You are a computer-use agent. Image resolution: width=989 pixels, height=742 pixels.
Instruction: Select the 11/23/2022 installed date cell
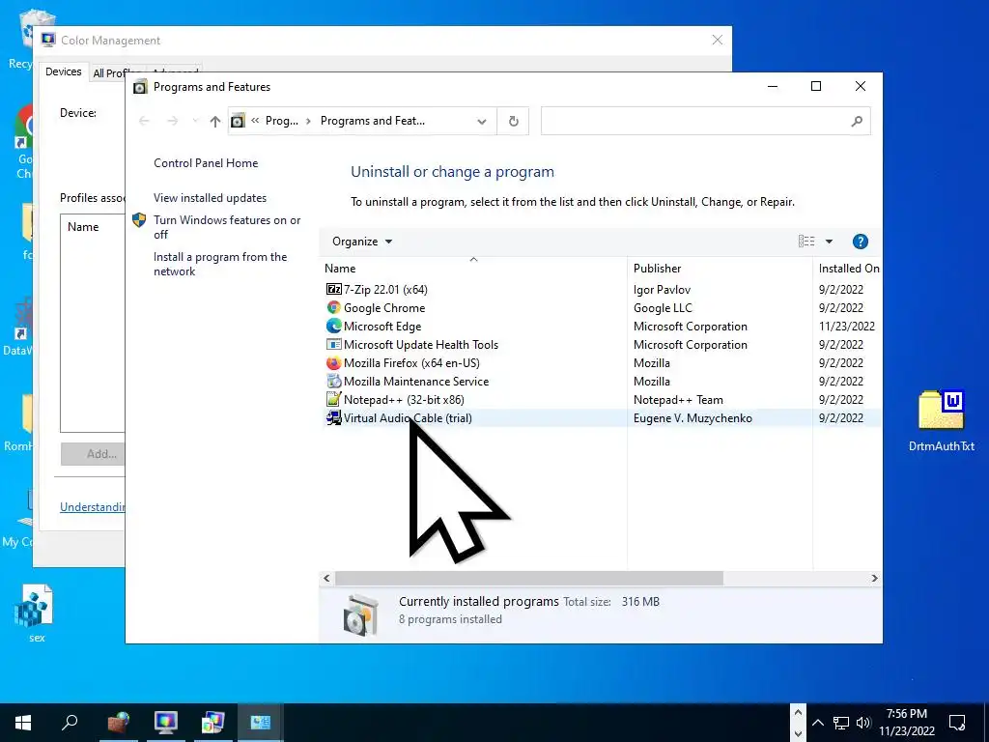[846, 327]
